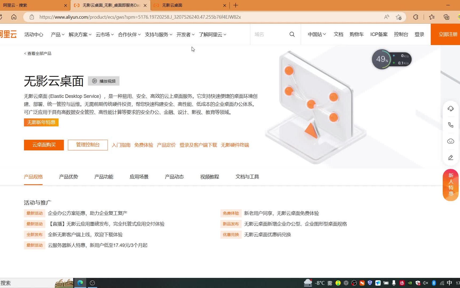Click the browser address bar URL
The height and width of the screenshot is (288, 460).
tap(140, 17)
